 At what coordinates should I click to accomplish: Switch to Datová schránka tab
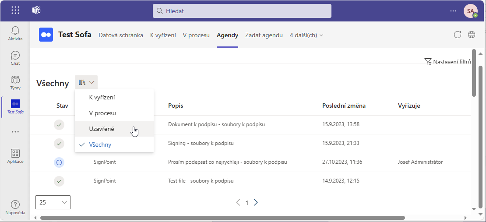(x=121, y=35)
